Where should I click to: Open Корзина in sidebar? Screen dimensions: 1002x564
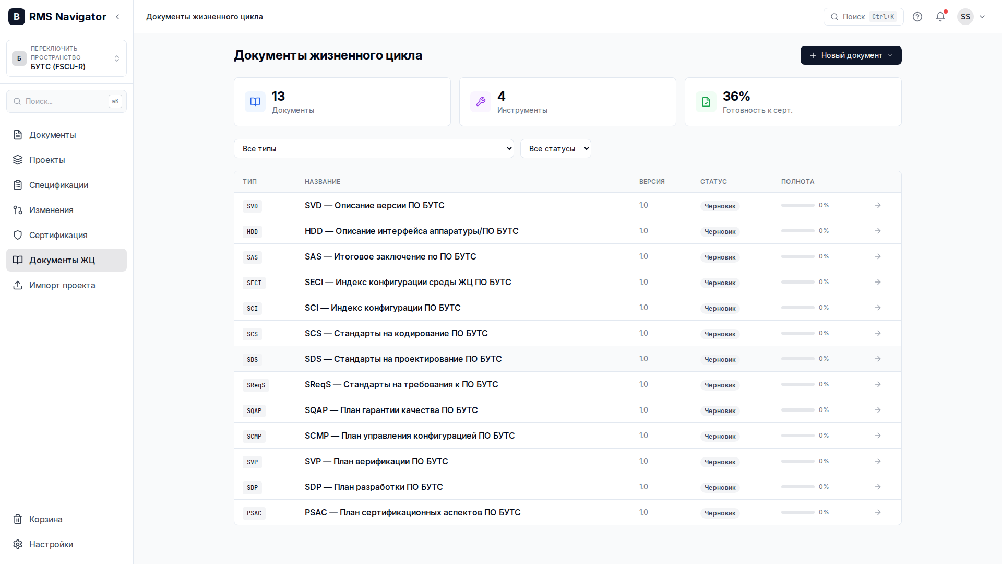66,519
